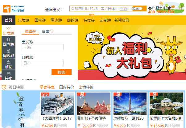Select the 国内特价 deals tab
Screen dimensions: 186x128
[x=67, y=87]
